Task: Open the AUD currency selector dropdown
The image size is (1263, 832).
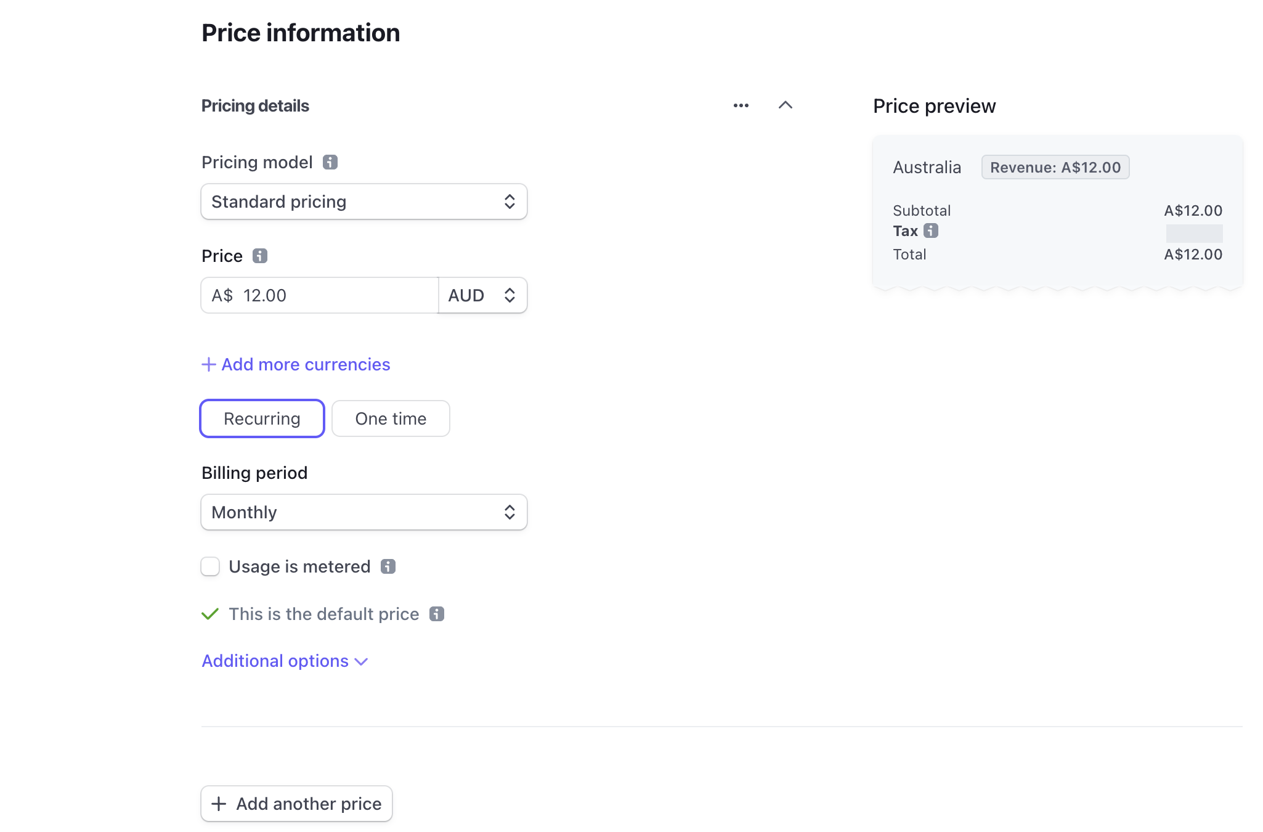Action: pyautogui.click(x=482, y=295)
